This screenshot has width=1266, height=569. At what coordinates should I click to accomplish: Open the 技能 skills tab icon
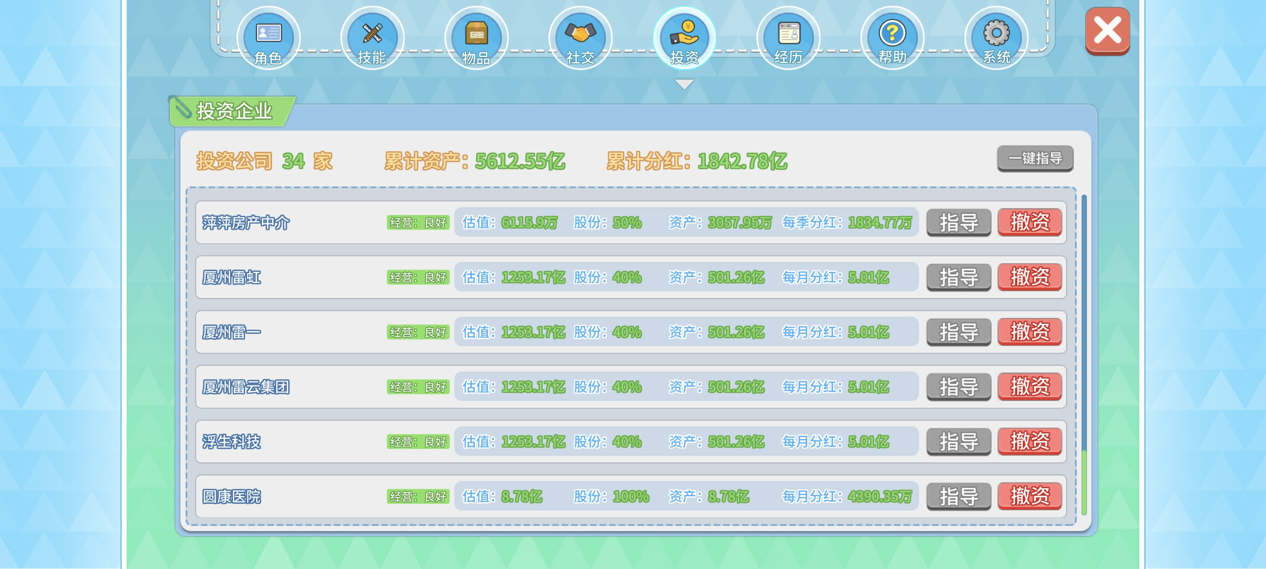pos(372,38)
